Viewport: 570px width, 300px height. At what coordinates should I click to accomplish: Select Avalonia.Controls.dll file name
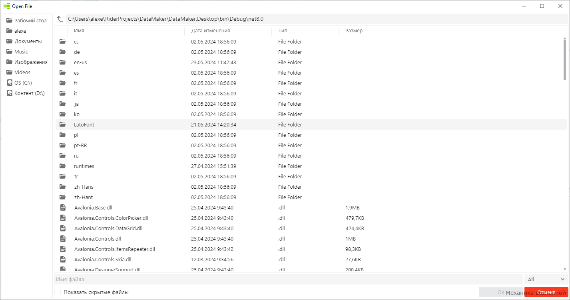click(98, 239)
